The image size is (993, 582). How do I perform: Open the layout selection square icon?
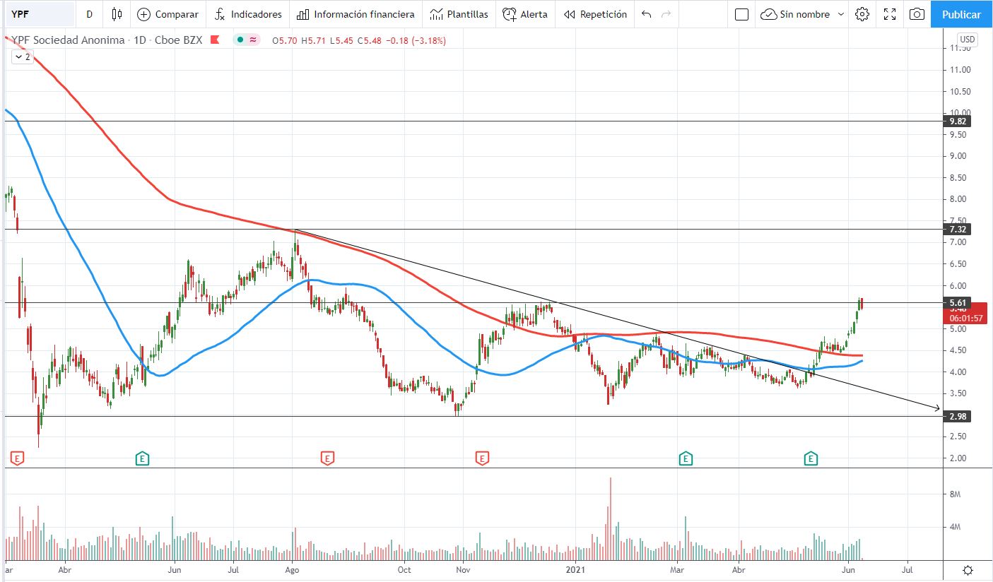tap(741, 14)
